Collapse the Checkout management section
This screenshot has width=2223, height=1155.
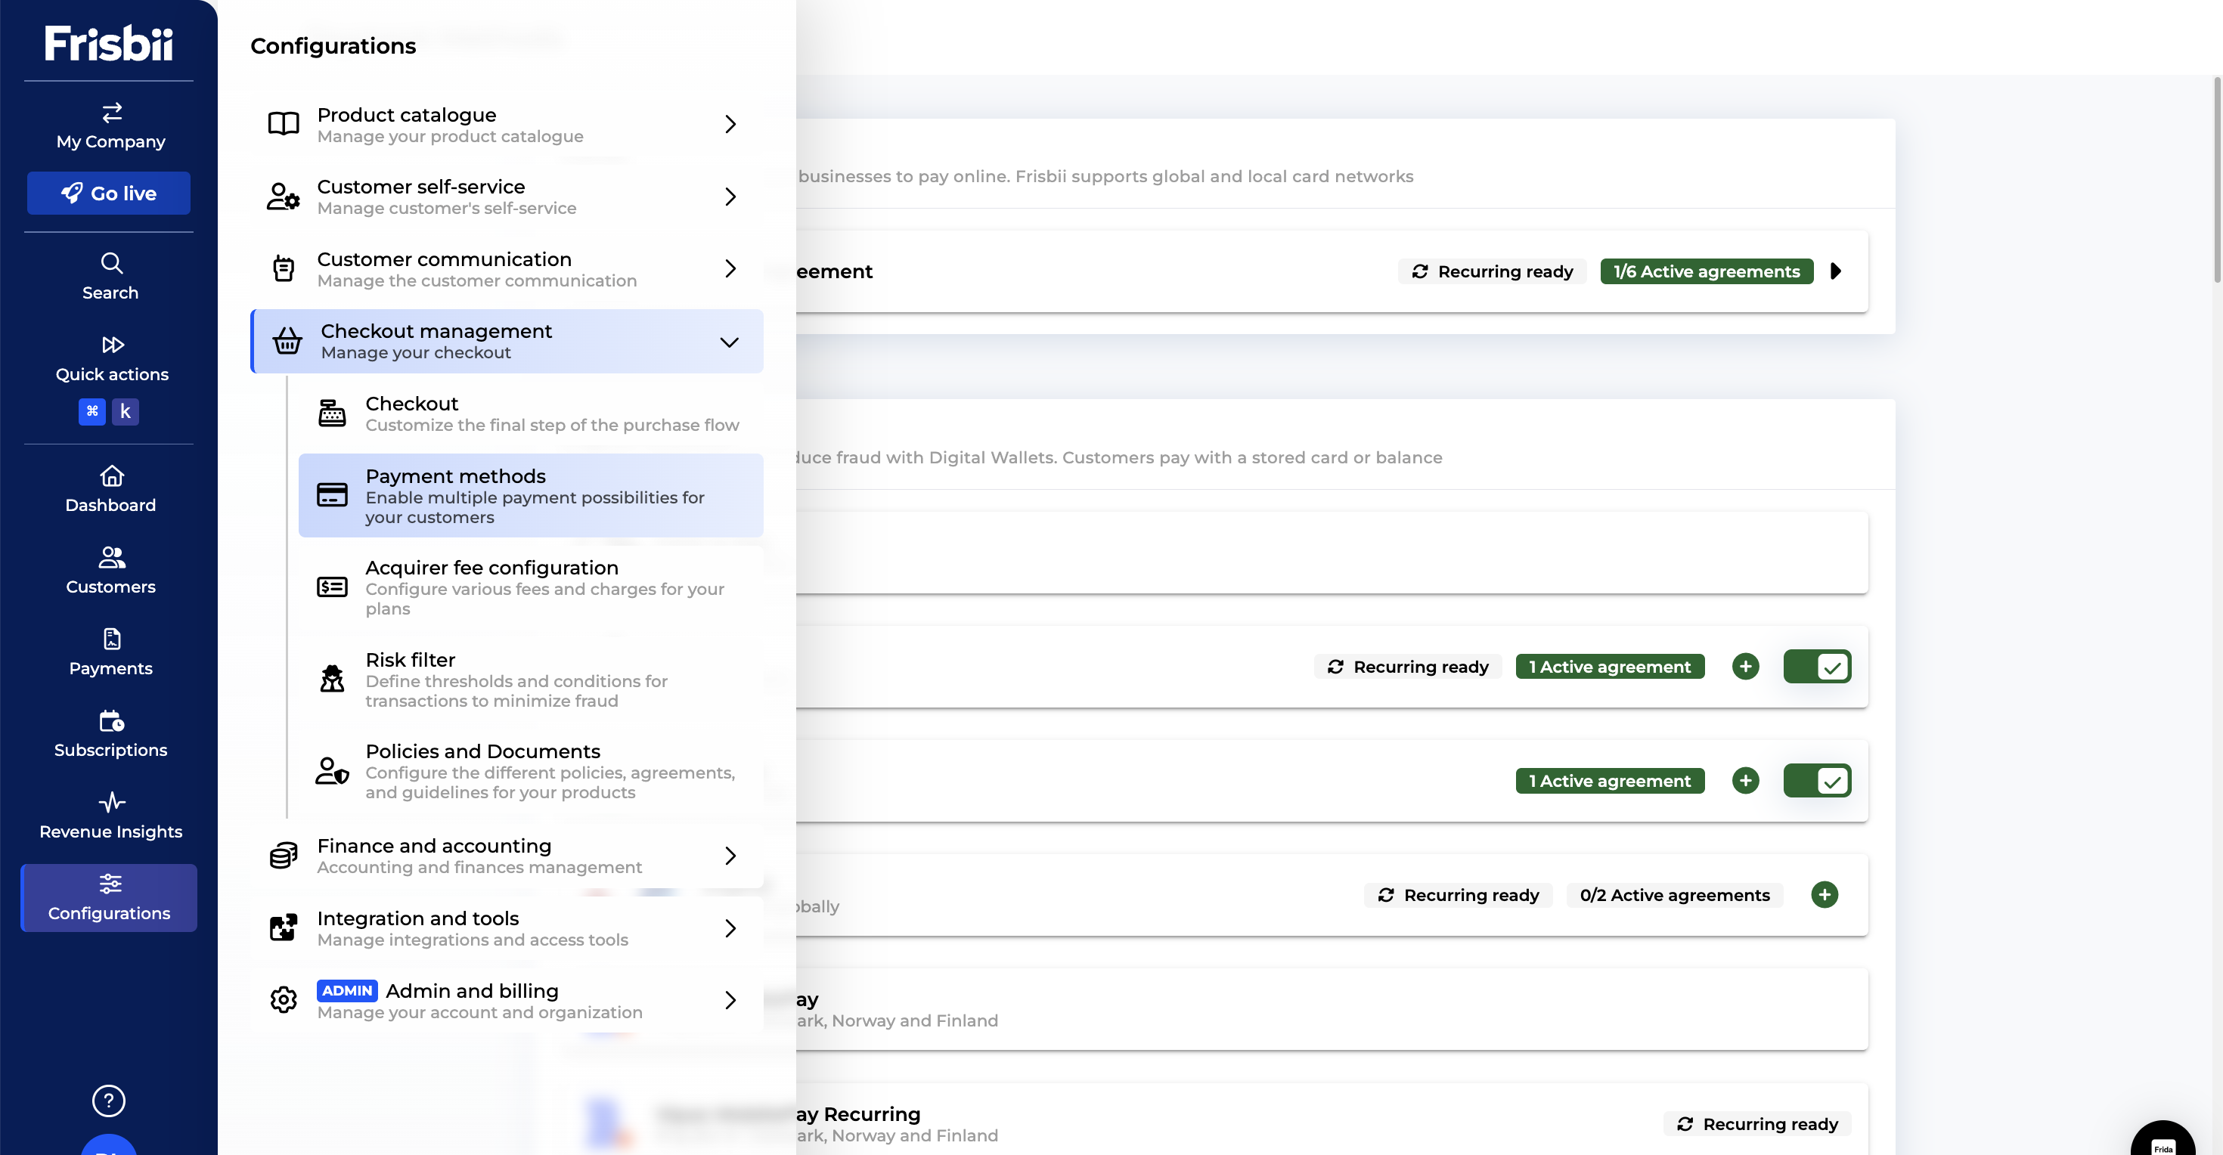(729, 342)
